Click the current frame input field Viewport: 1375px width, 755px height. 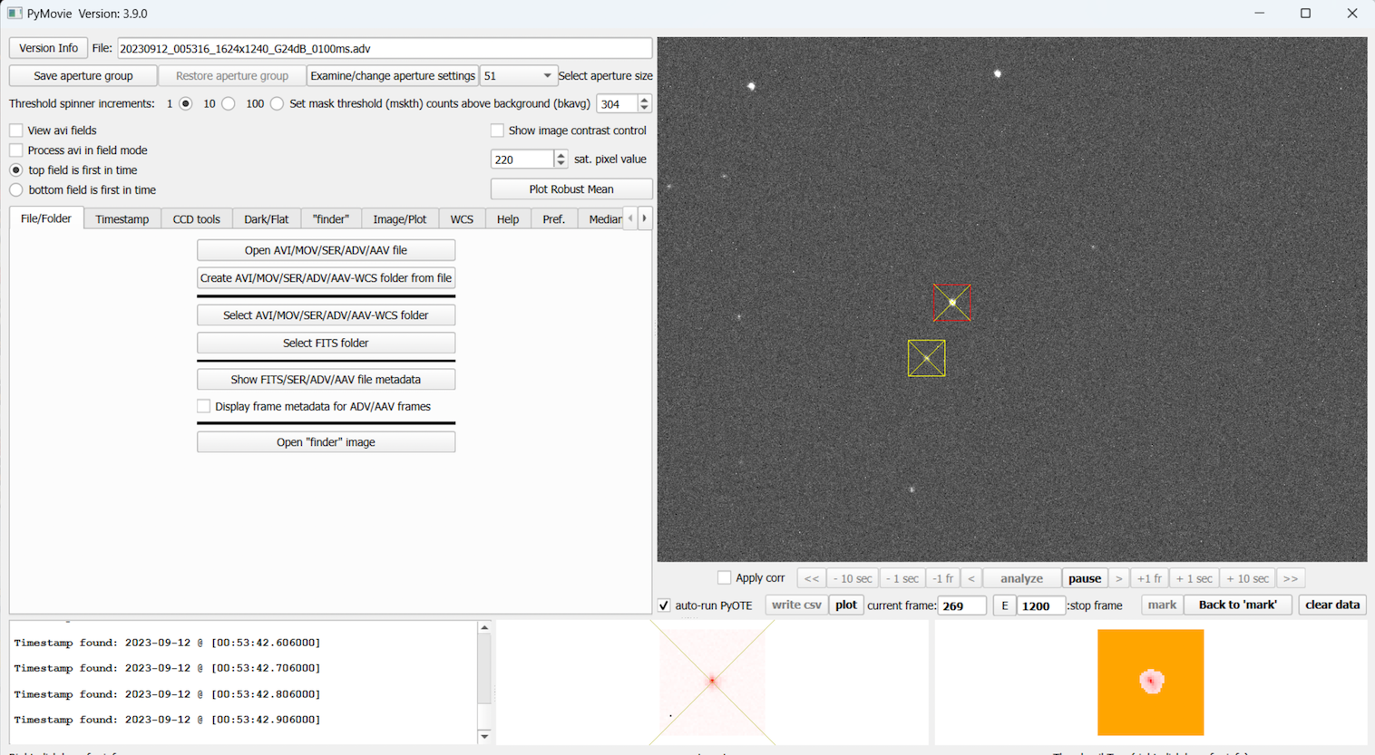961,605
